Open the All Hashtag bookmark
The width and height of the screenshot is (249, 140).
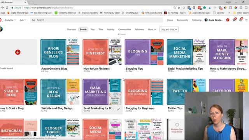[x=175, y=13]
